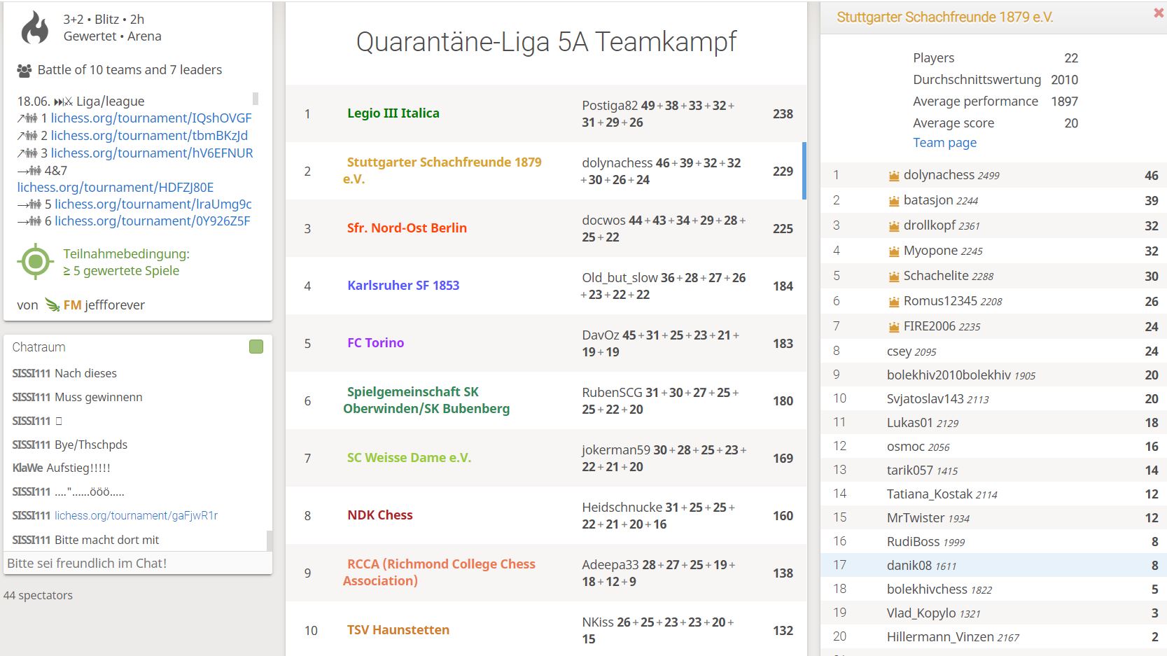Click the Quarantäne-Liga 5A Teamkampf title

click(546, 42)
